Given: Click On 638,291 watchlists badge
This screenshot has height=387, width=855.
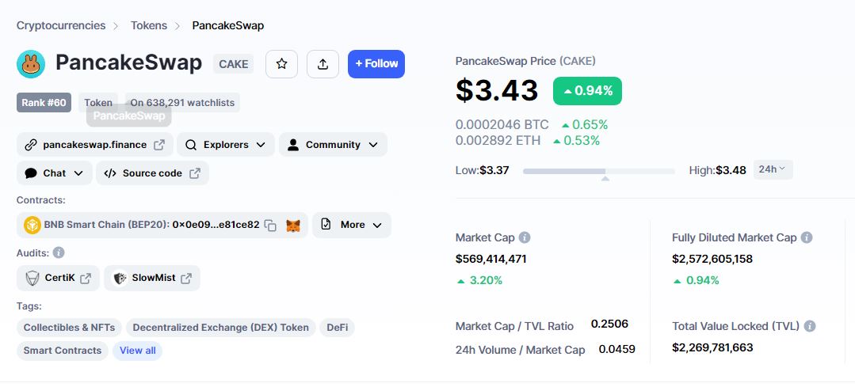Looking at the screenshot, I should tap(182, 102).
